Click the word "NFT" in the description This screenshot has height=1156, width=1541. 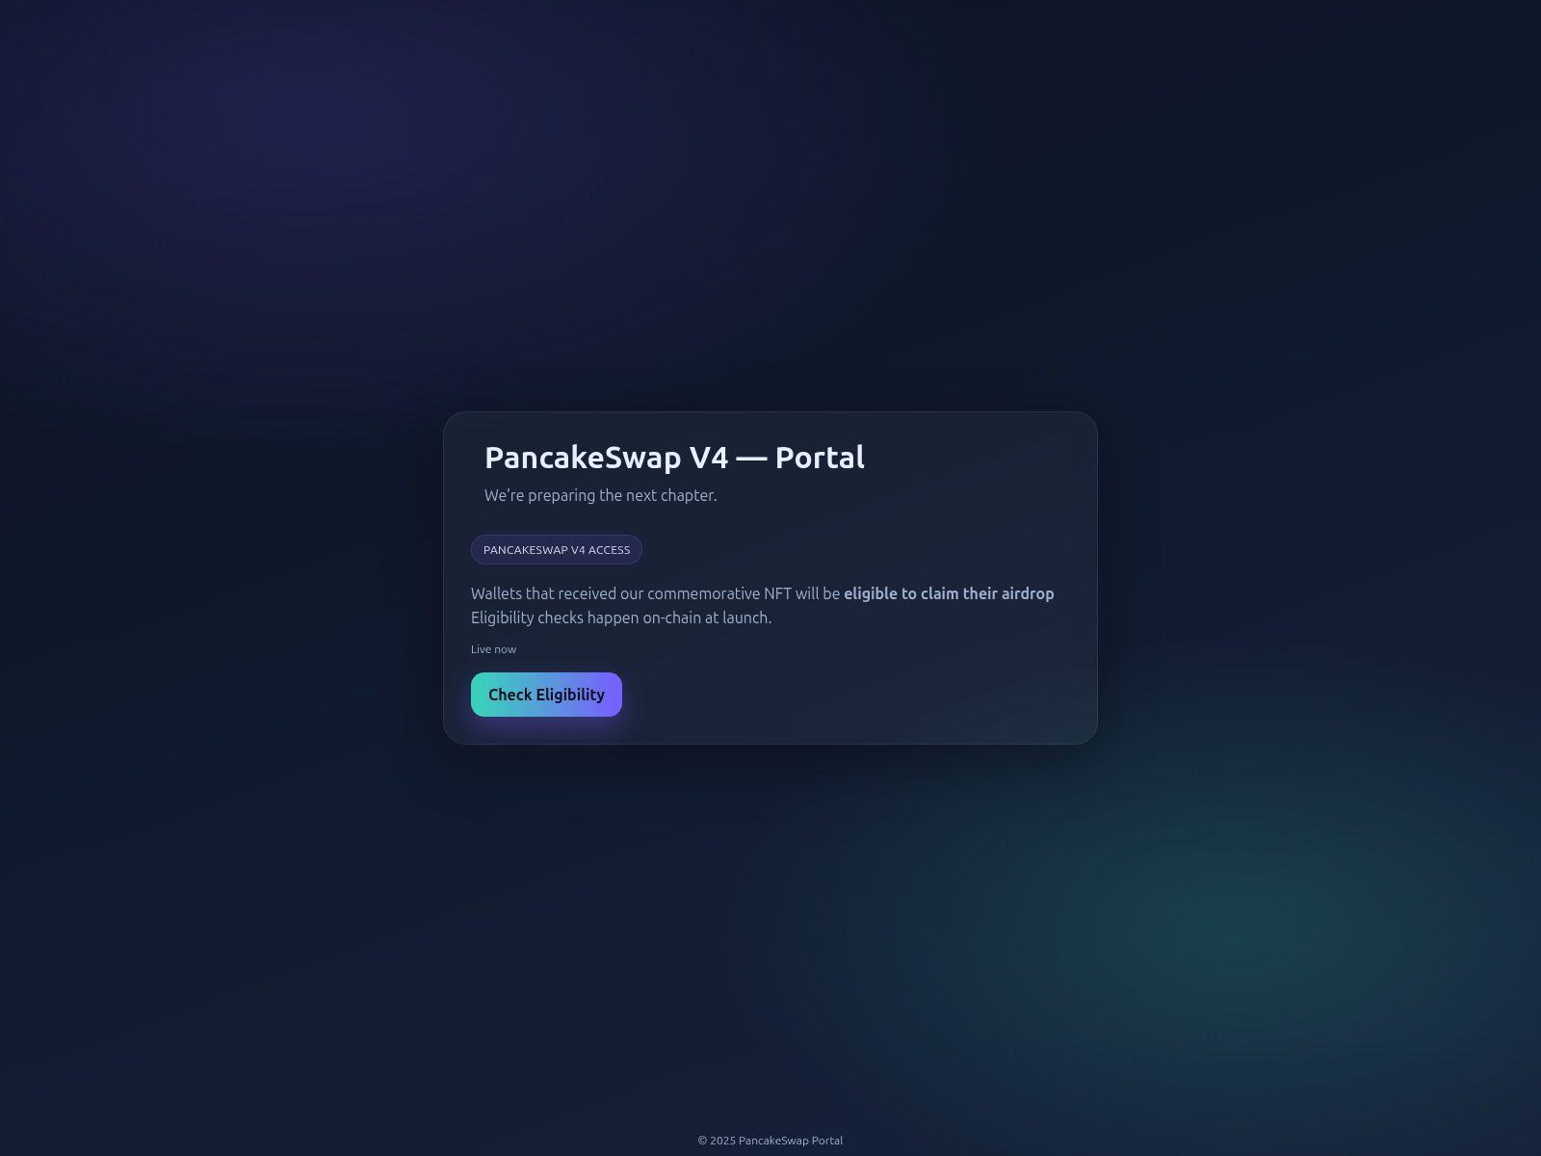pyautogui.click(x=777, y=593)
